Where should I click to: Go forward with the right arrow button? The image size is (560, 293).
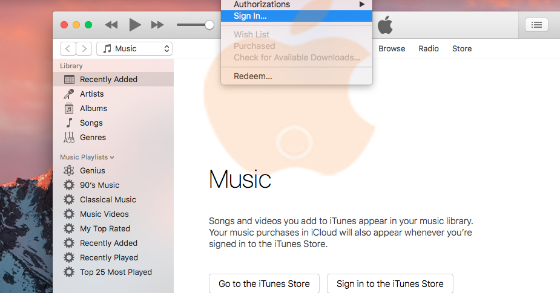(x=84, y=48)
